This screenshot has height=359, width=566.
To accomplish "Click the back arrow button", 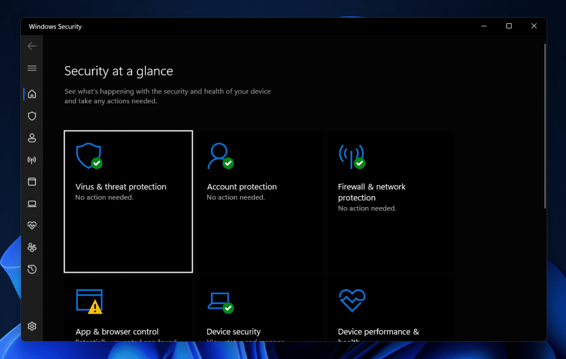I will click(x=32, y=46).
